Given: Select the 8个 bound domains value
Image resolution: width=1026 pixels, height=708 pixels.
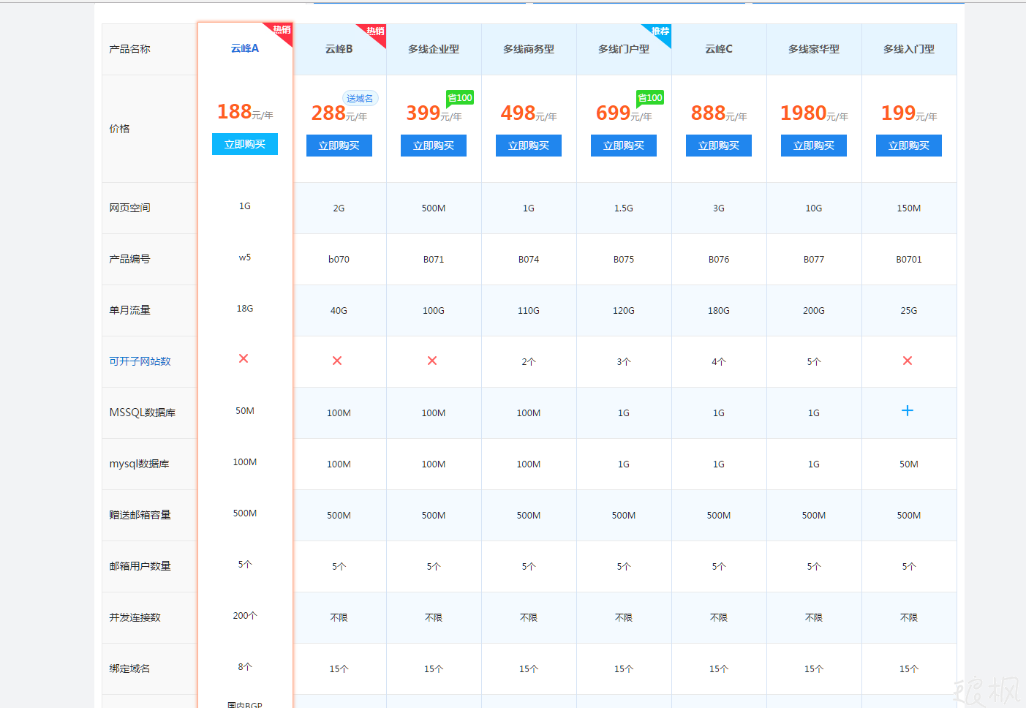Looking at the screenshot, I should [245, 667].
